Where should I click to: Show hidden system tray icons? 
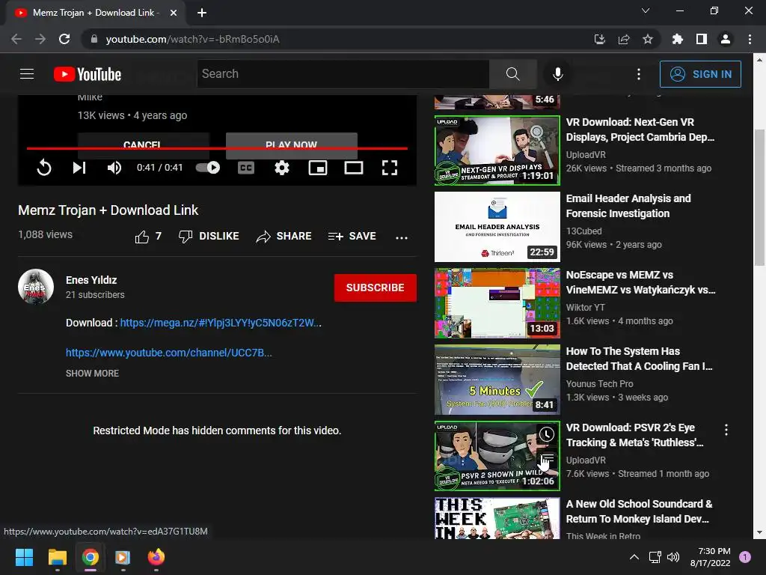pyautogui.click(x=634, y=557)
